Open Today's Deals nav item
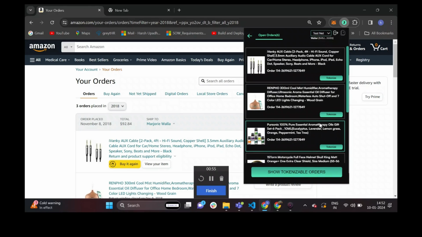422x237 pixels. point(202,60)
